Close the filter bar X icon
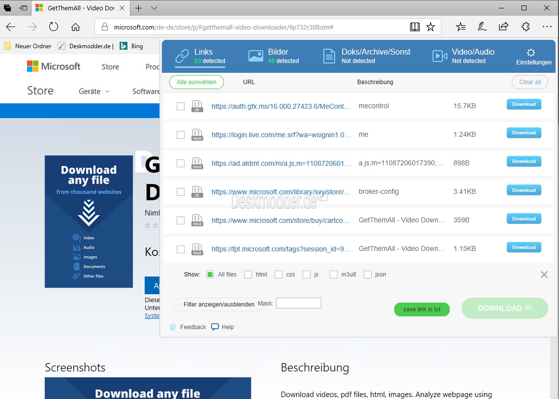Viewport: 559px width, 399px height. (544, 275)
